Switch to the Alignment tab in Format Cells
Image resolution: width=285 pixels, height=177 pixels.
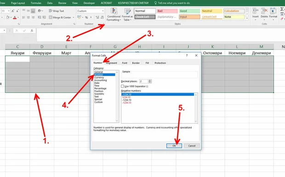point(111,63)
